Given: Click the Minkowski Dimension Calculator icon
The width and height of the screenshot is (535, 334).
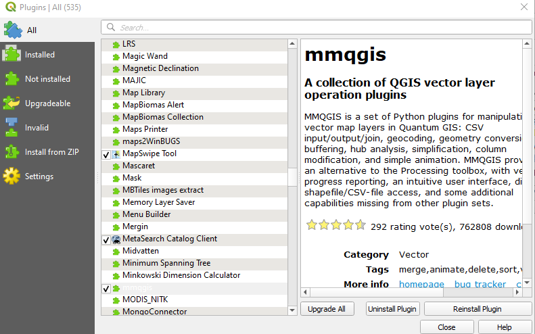Looking at the screenshot, I should [116, 276].
